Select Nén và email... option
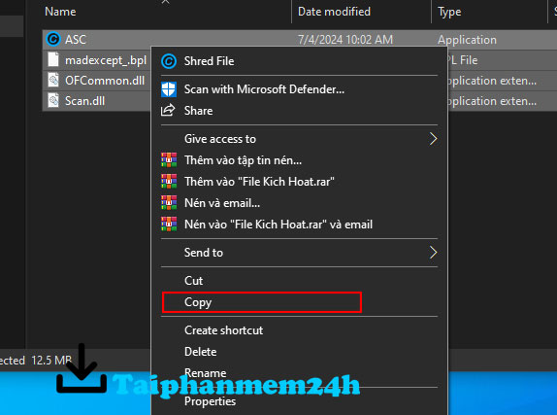The image size is (557, 415). point(222,203)
